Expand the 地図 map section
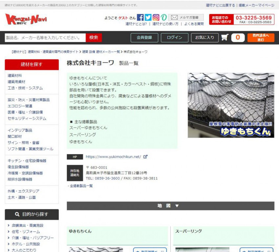Screen dimensions: 279x252 pos(170,206)
